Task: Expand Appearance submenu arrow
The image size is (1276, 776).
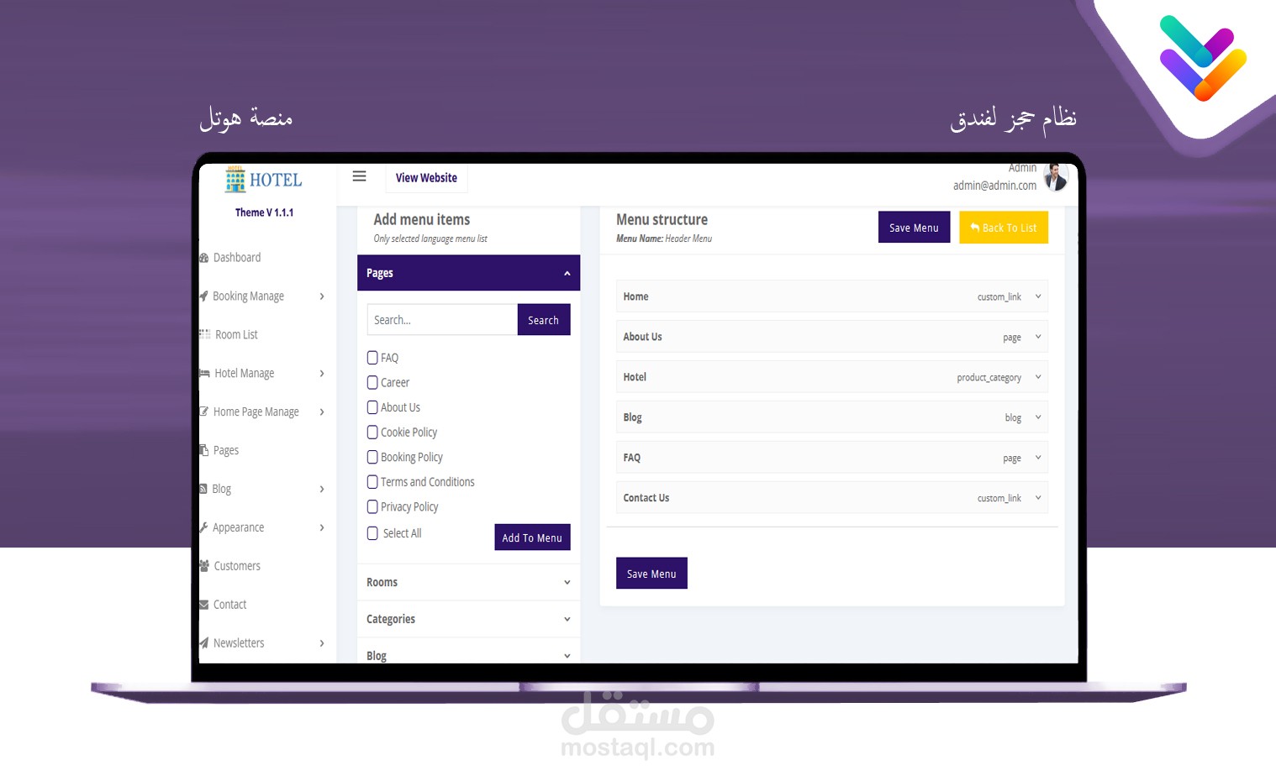Action: tap(322, 528)
